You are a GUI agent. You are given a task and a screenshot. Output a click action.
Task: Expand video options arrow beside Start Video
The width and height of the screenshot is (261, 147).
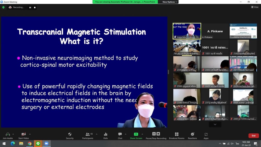(x=30, y=134)
